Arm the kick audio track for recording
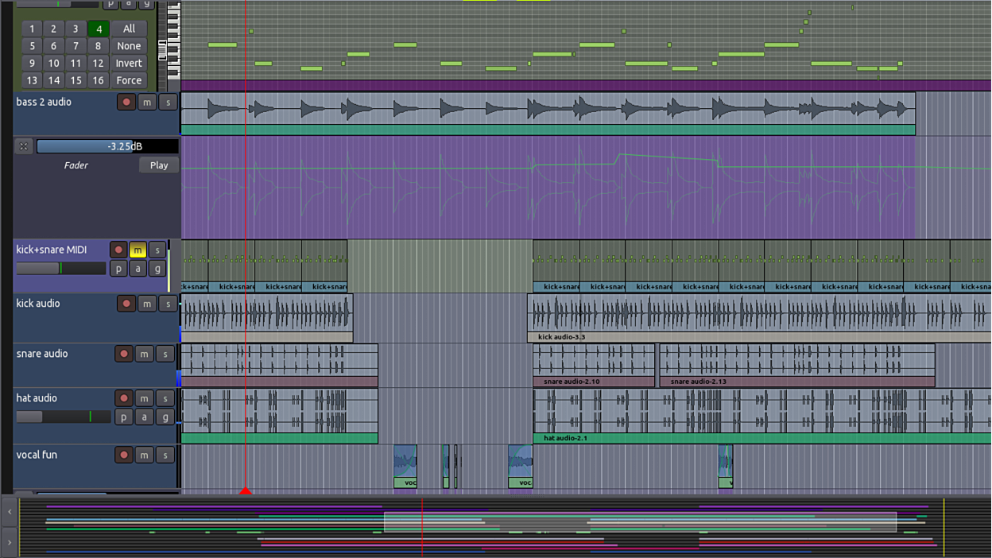Viewport: 992px width, 558px height. pyautogui.click(x=126, y=304)
